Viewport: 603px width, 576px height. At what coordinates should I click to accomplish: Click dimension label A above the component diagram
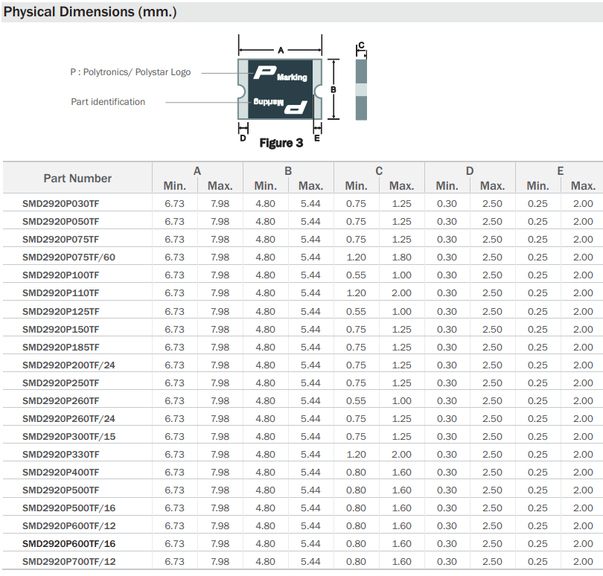[281, 51]
